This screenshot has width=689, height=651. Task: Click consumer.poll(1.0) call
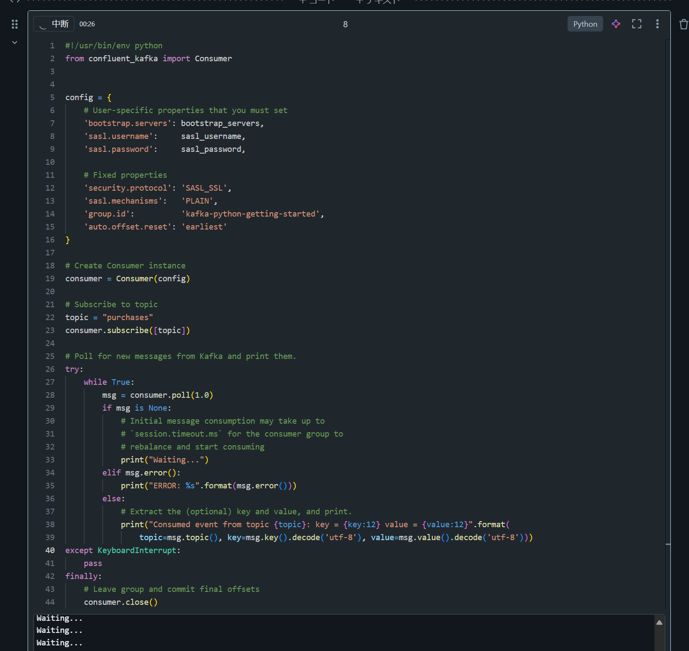(171, 395)
